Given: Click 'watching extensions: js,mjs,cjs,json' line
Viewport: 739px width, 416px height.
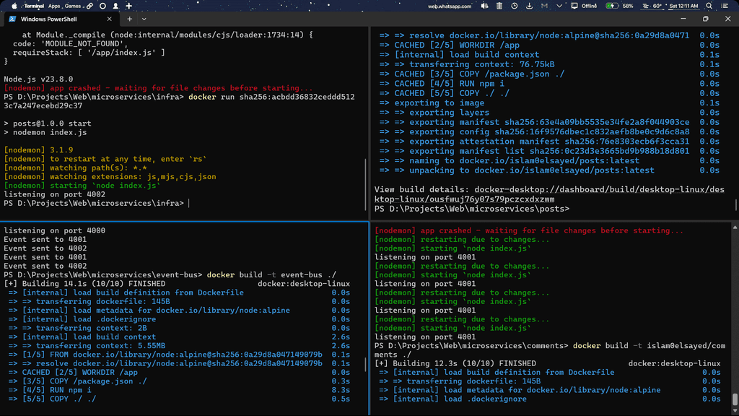Looking at the screenshot, I should coord(110,177).
